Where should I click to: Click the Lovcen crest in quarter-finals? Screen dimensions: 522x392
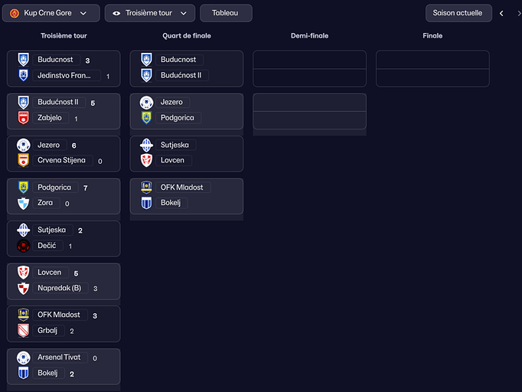[146, 160]
